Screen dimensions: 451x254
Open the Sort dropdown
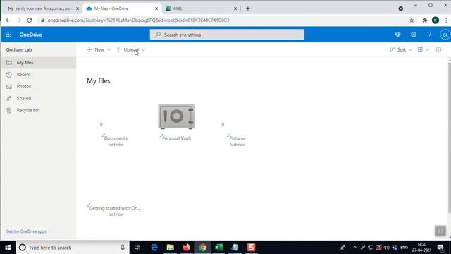pyautogui.click(x=401, y=49)
